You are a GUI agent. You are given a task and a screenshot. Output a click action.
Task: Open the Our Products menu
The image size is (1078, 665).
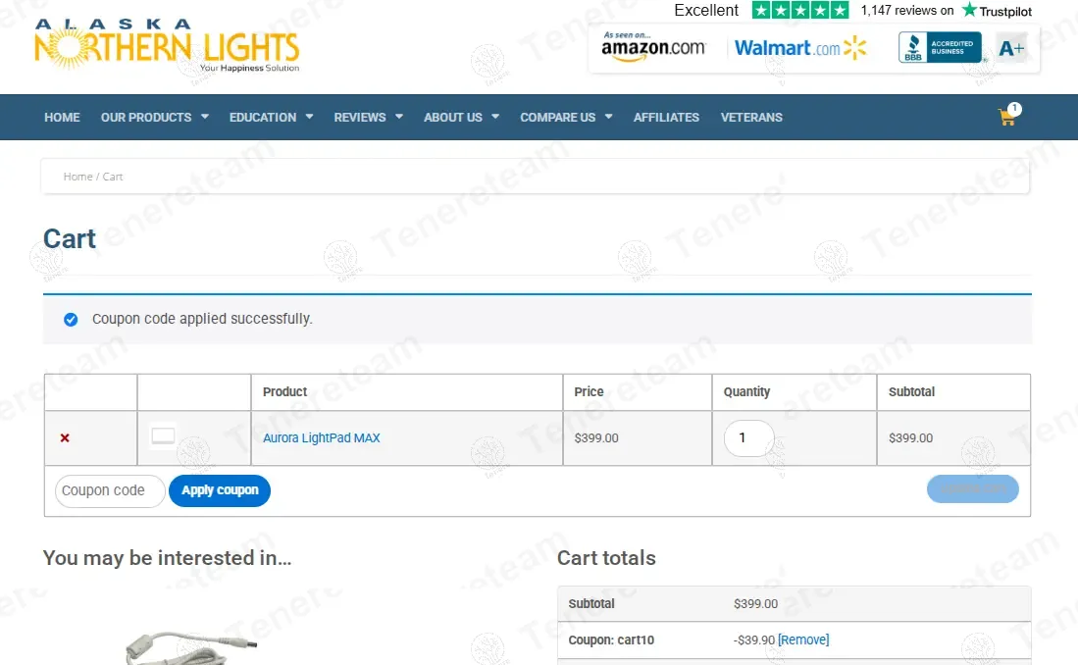(x=146, y=118)
